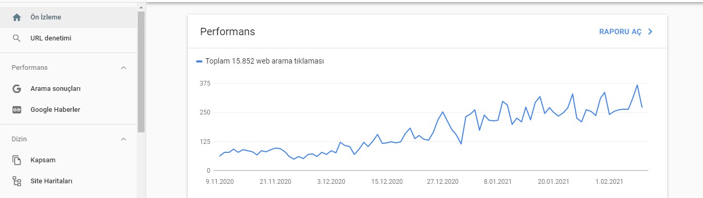The image size is (703, 198).
Task: Click the Kapsam pages icon
Action: point(17,160)
